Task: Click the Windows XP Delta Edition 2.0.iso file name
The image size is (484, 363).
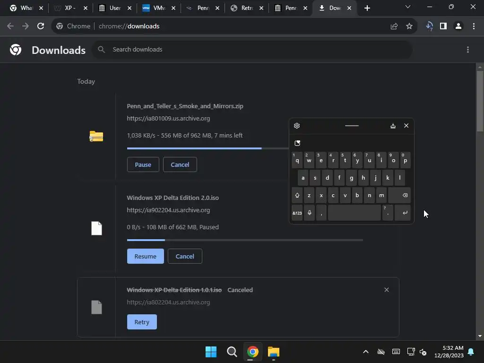Action: click(173, 198)
